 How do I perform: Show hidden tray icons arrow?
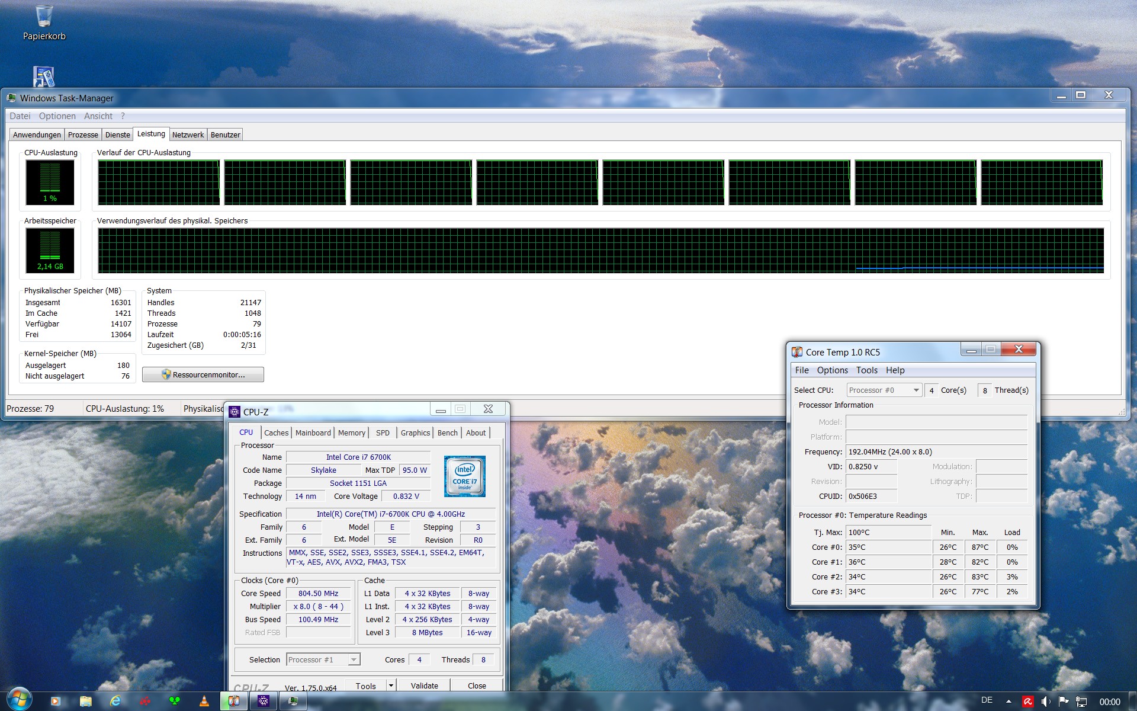tap(1008, 701)
